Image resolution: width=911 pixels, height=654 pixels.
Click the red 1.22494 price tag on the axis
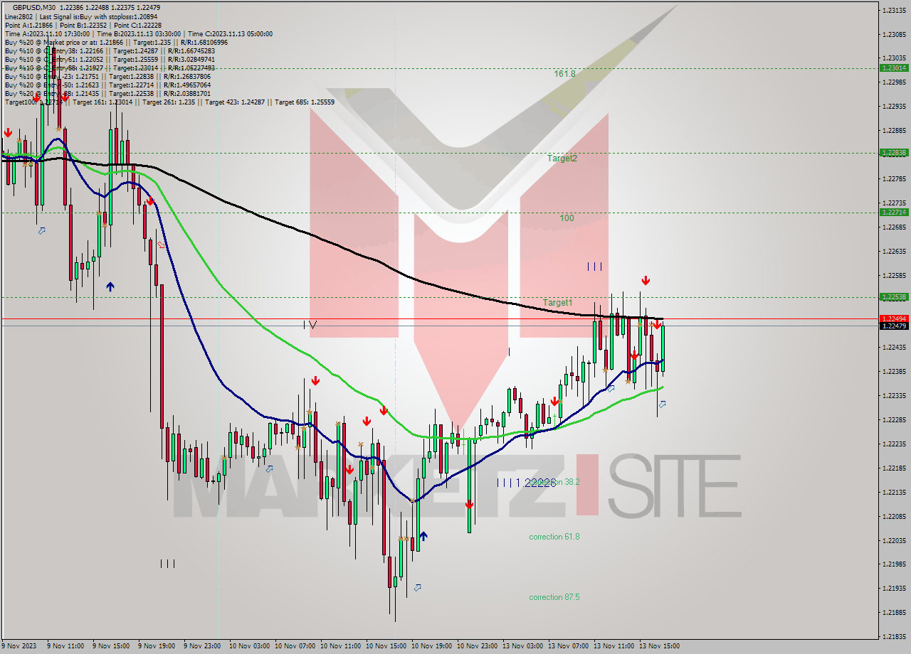click(x=893, y=318)
